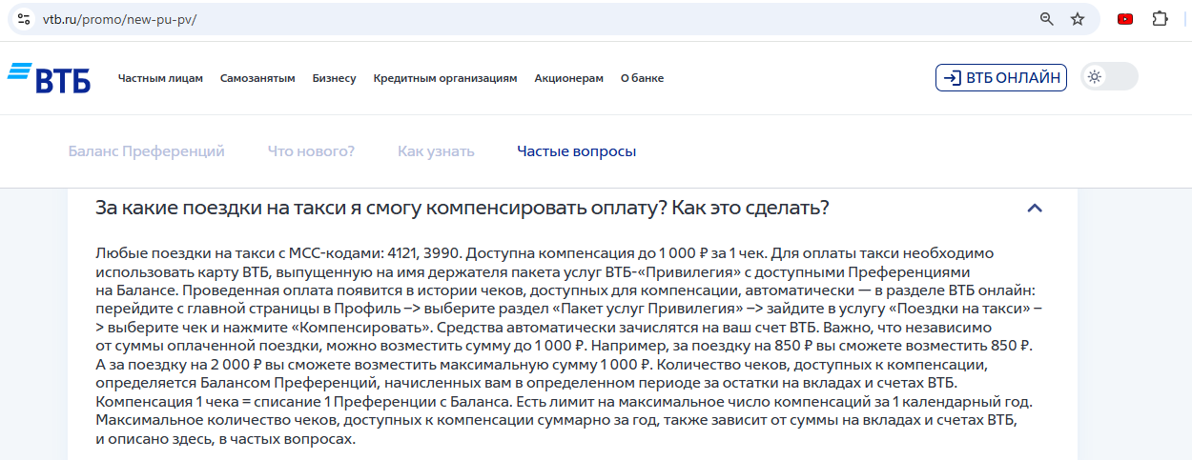1192x460 pixels.
Task: Select the Как узнать tab
Action: 436,151
